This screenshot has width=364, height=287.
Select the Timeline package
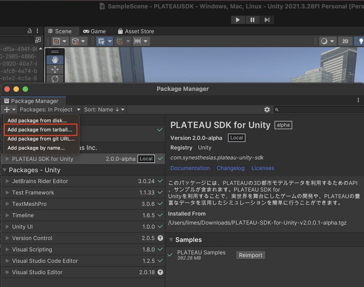[x=83, y=215]
